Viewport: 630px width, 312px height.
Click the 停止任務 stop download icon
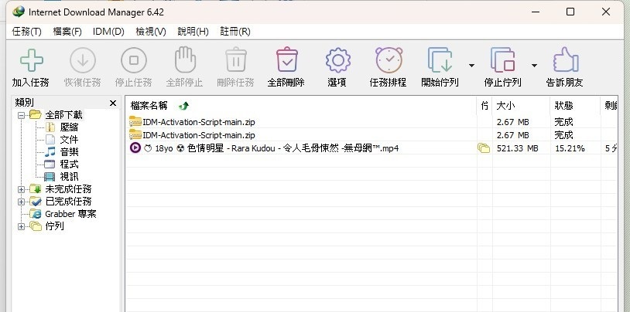134,60
